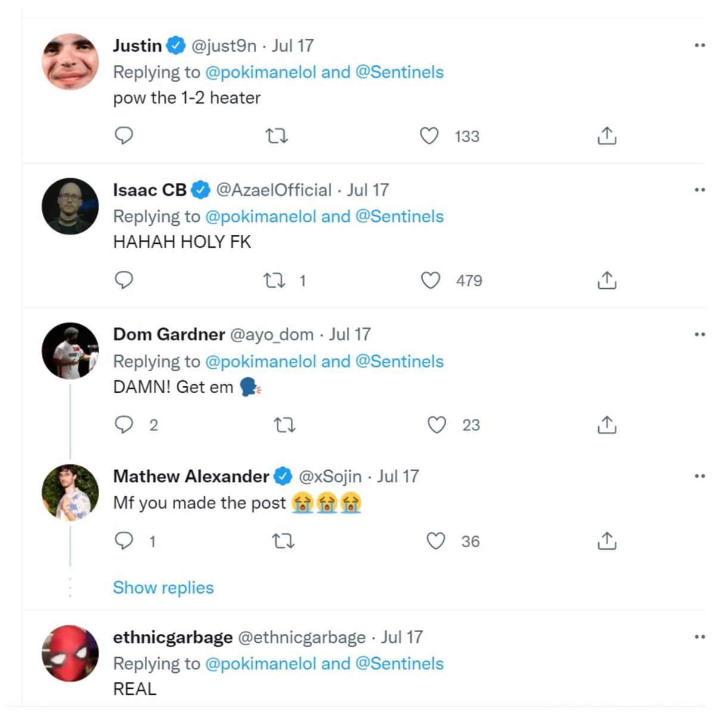The height and width of the screenshot is (715, 715).
Task: Retweet Dom Gardner's "DAMN! Get em" tweet
Action: pos(284,425)
